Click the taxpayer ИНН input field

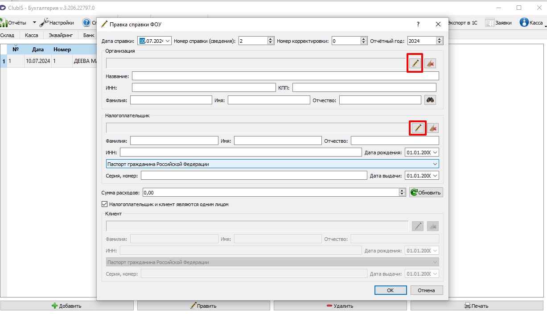pyautogui.click(x=241, y=153)
